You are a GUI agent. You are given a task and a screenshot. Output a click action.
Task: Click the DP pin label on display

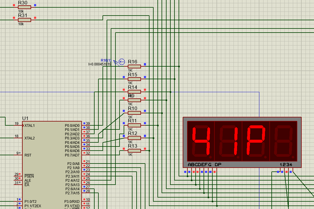tap(218, 165)
